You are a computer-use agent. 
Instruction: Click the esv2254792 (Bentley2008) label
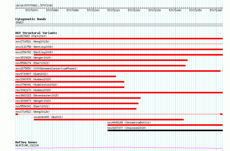pos(34,52)
